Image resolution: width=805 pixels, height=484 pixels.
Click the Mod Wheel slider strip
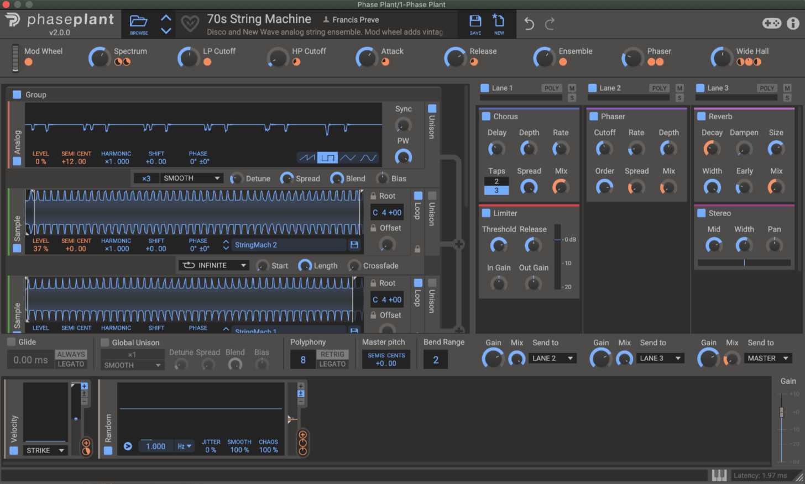15,58
